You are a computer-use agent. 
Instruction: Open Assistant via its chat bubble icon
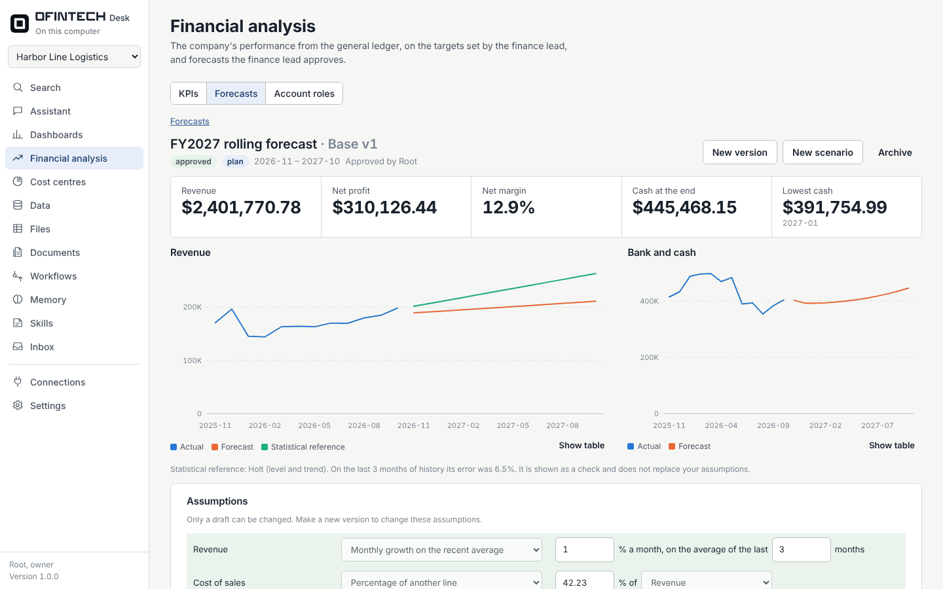[x=18, y=111]
